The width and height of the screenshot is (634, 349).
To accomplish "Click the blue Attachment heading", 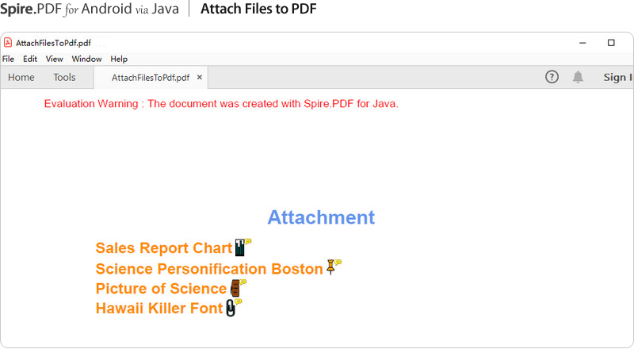I will pyautogui.click(x=321, y=217).
